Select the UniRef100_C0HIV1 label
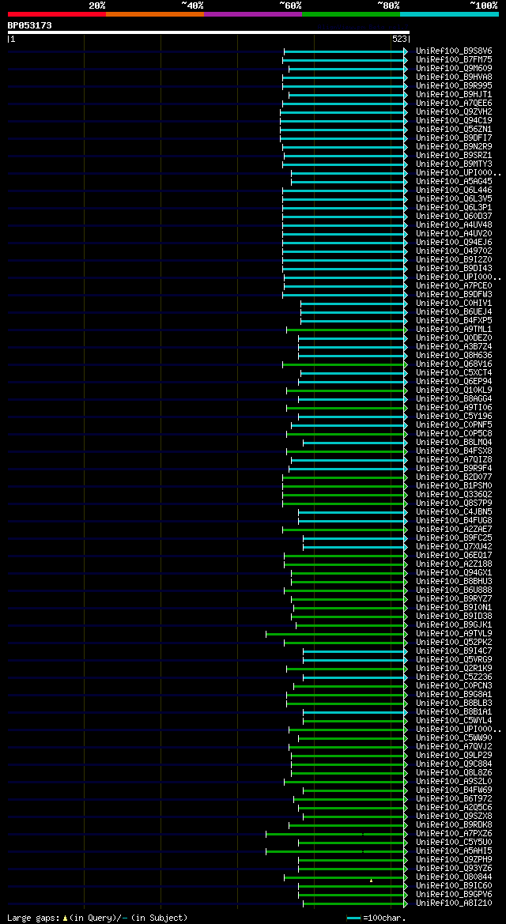 coord(454,303)
